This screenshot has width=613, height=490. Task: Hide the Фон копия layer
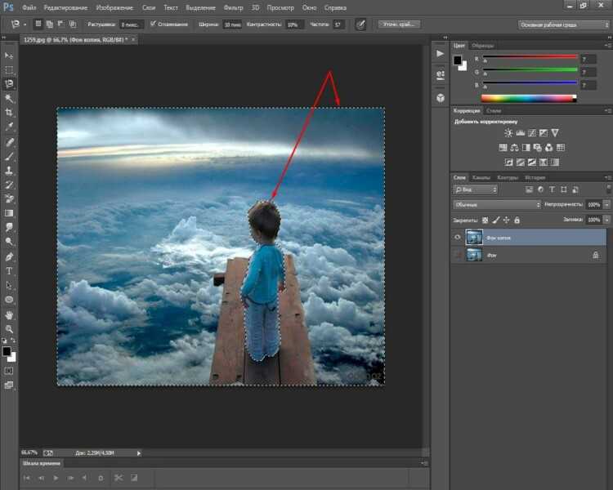(458, 237)
